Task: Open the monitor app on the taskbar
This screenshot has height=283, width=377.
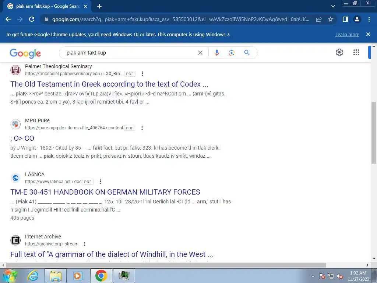Action: point(124,276)
